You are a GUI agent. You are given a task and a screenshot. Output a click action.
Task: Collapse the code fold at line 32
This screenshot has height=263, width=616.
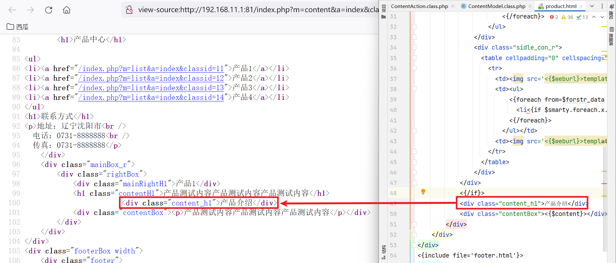[x=415, y=27]
